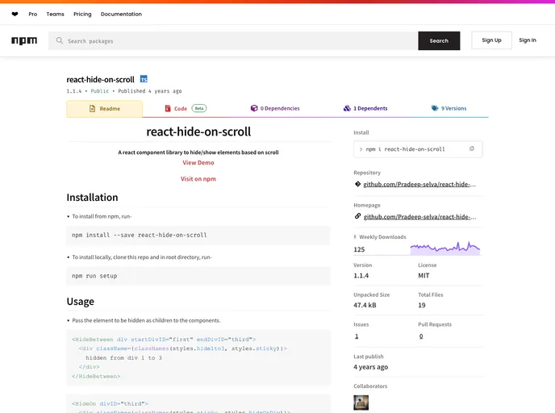Click the magnifier icon in search bar
Screen dimensions: 555x413
(x=59, y=40)
